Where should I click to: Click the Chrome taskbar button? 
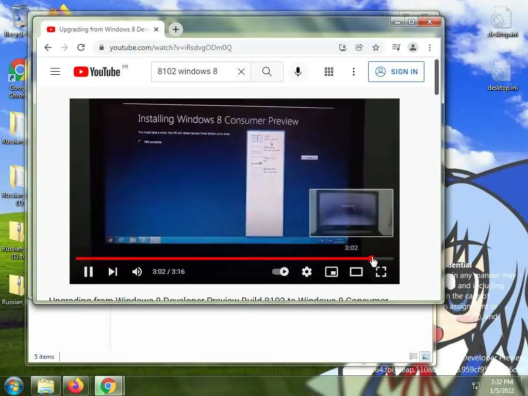pos(108,386)
